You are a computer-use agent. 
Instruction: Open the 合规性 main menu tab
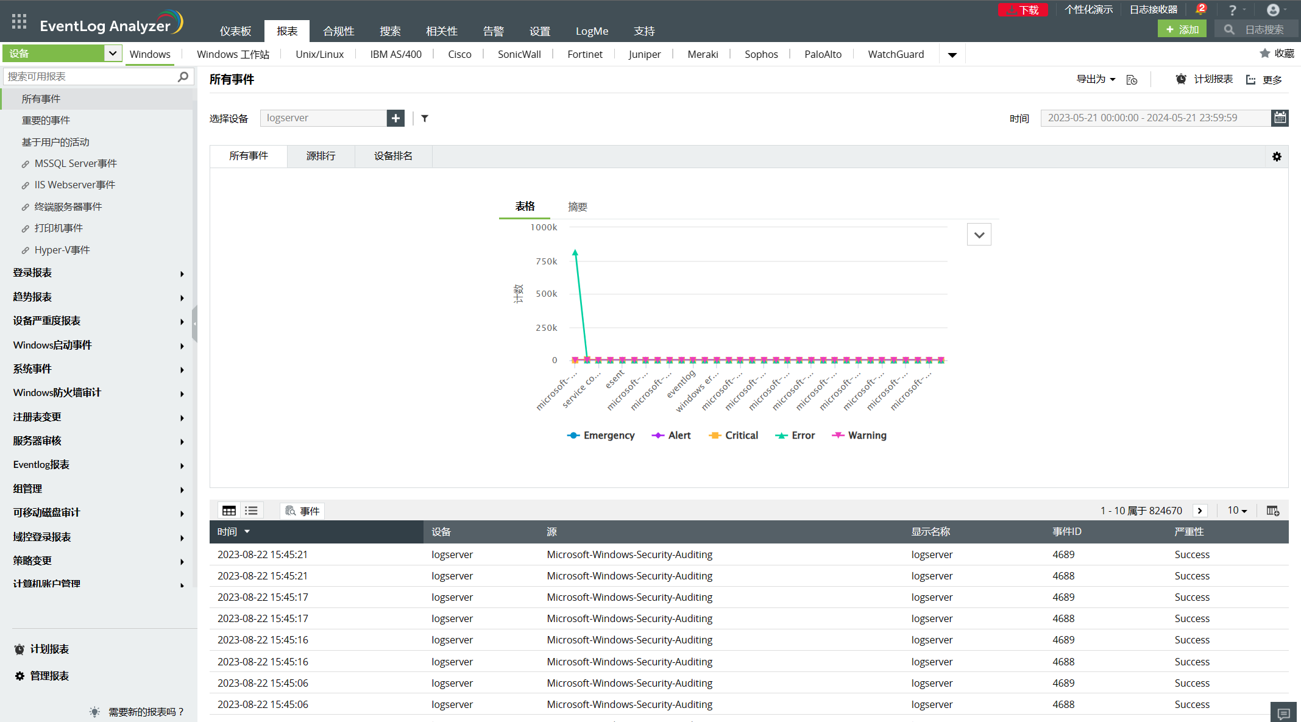point(338,31)
